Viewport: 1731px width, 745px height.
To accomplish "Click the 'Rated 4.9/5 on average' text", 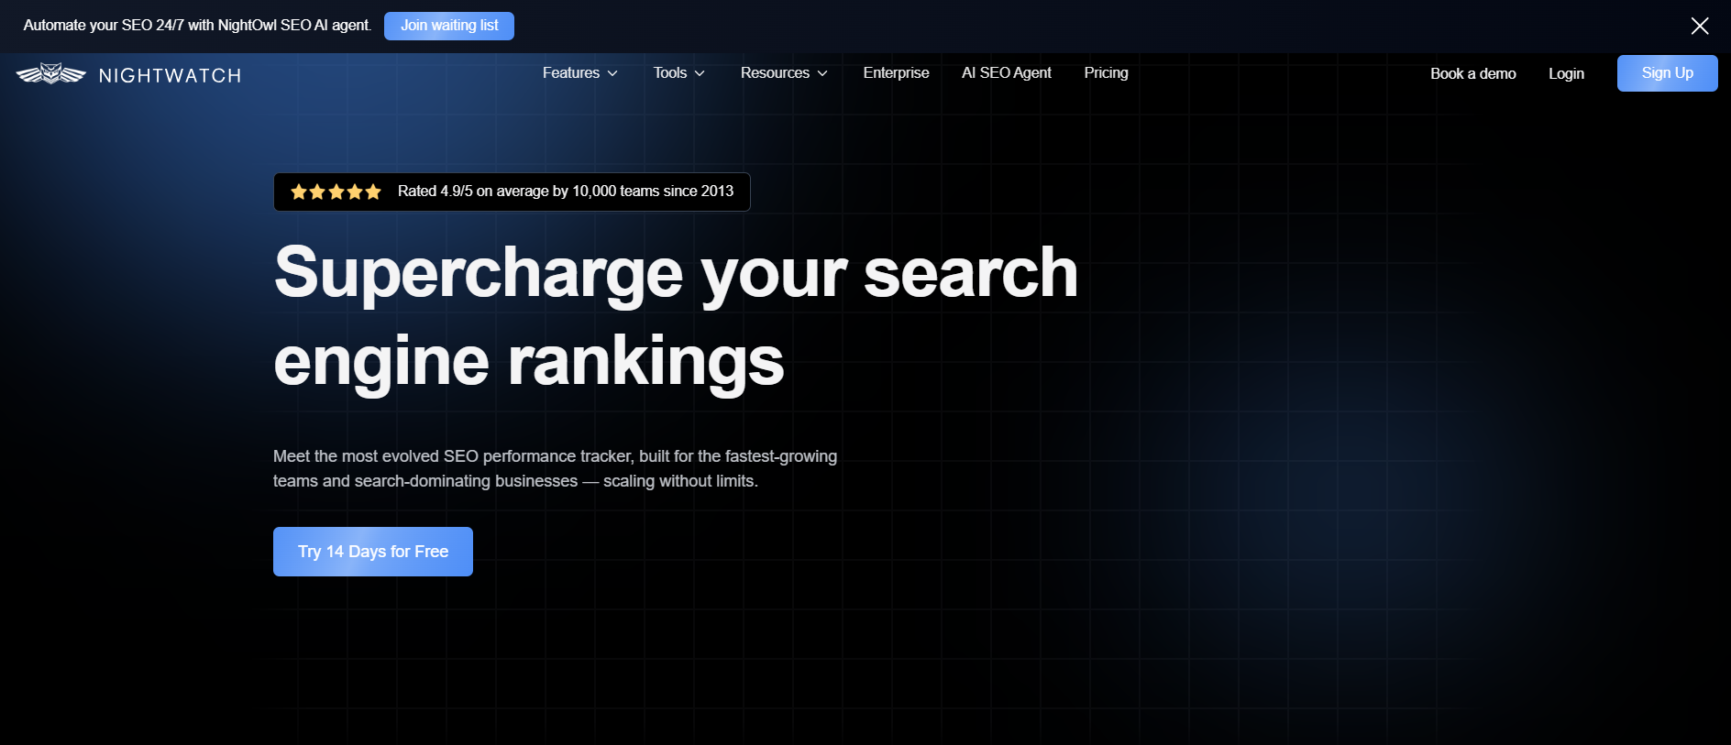I will pyautogui.click(x=565, y=192).
